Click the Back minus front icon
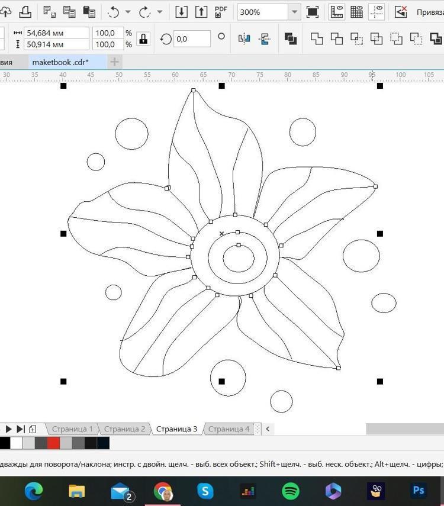 click(x=416, y=38)
